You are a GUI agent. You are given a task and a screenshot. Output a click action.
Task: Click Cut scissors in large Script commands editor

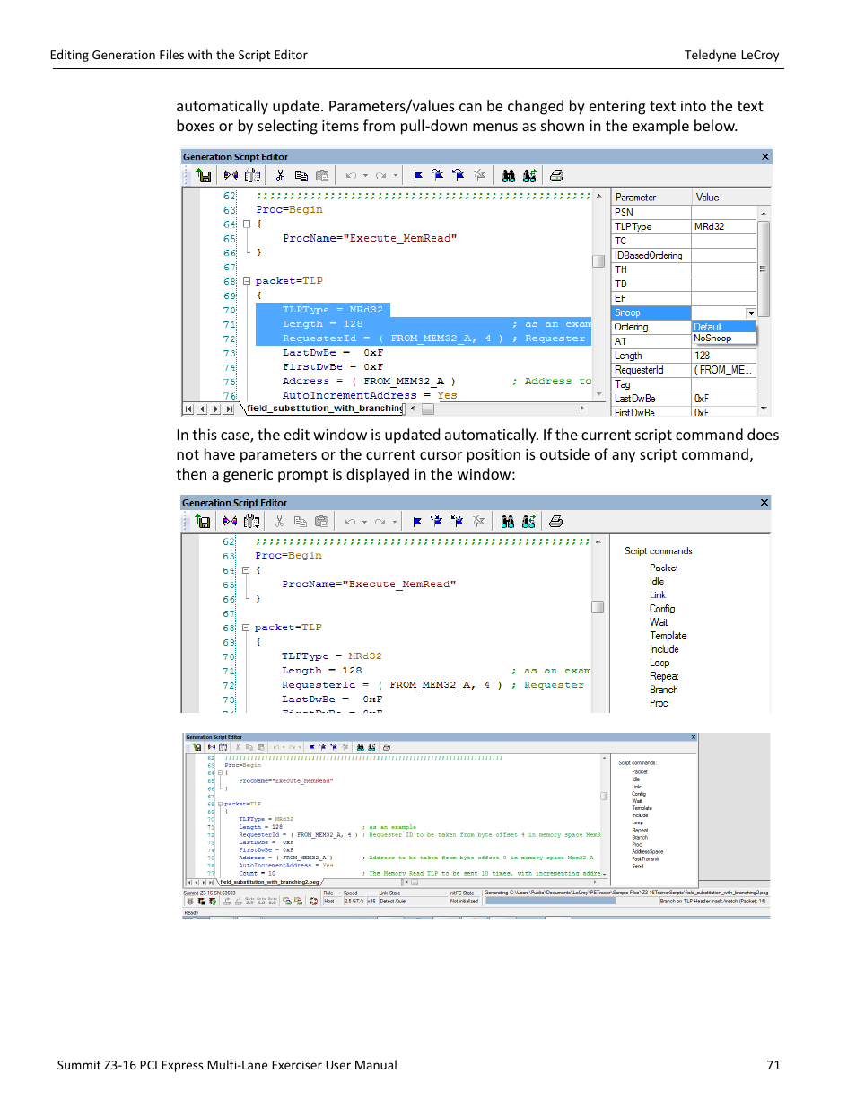click(279, 522)
